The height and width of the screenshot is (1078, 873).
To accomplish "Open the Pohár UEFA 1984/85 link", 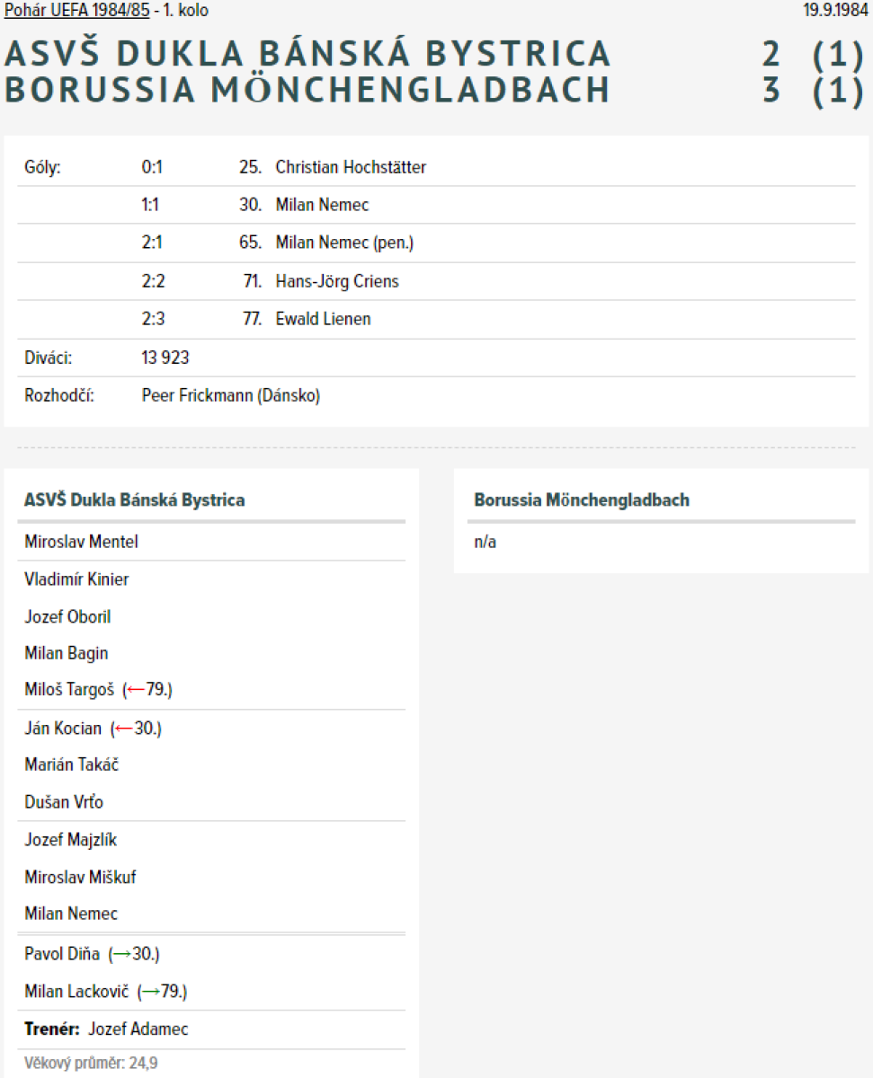I will [x=77, y=11].
